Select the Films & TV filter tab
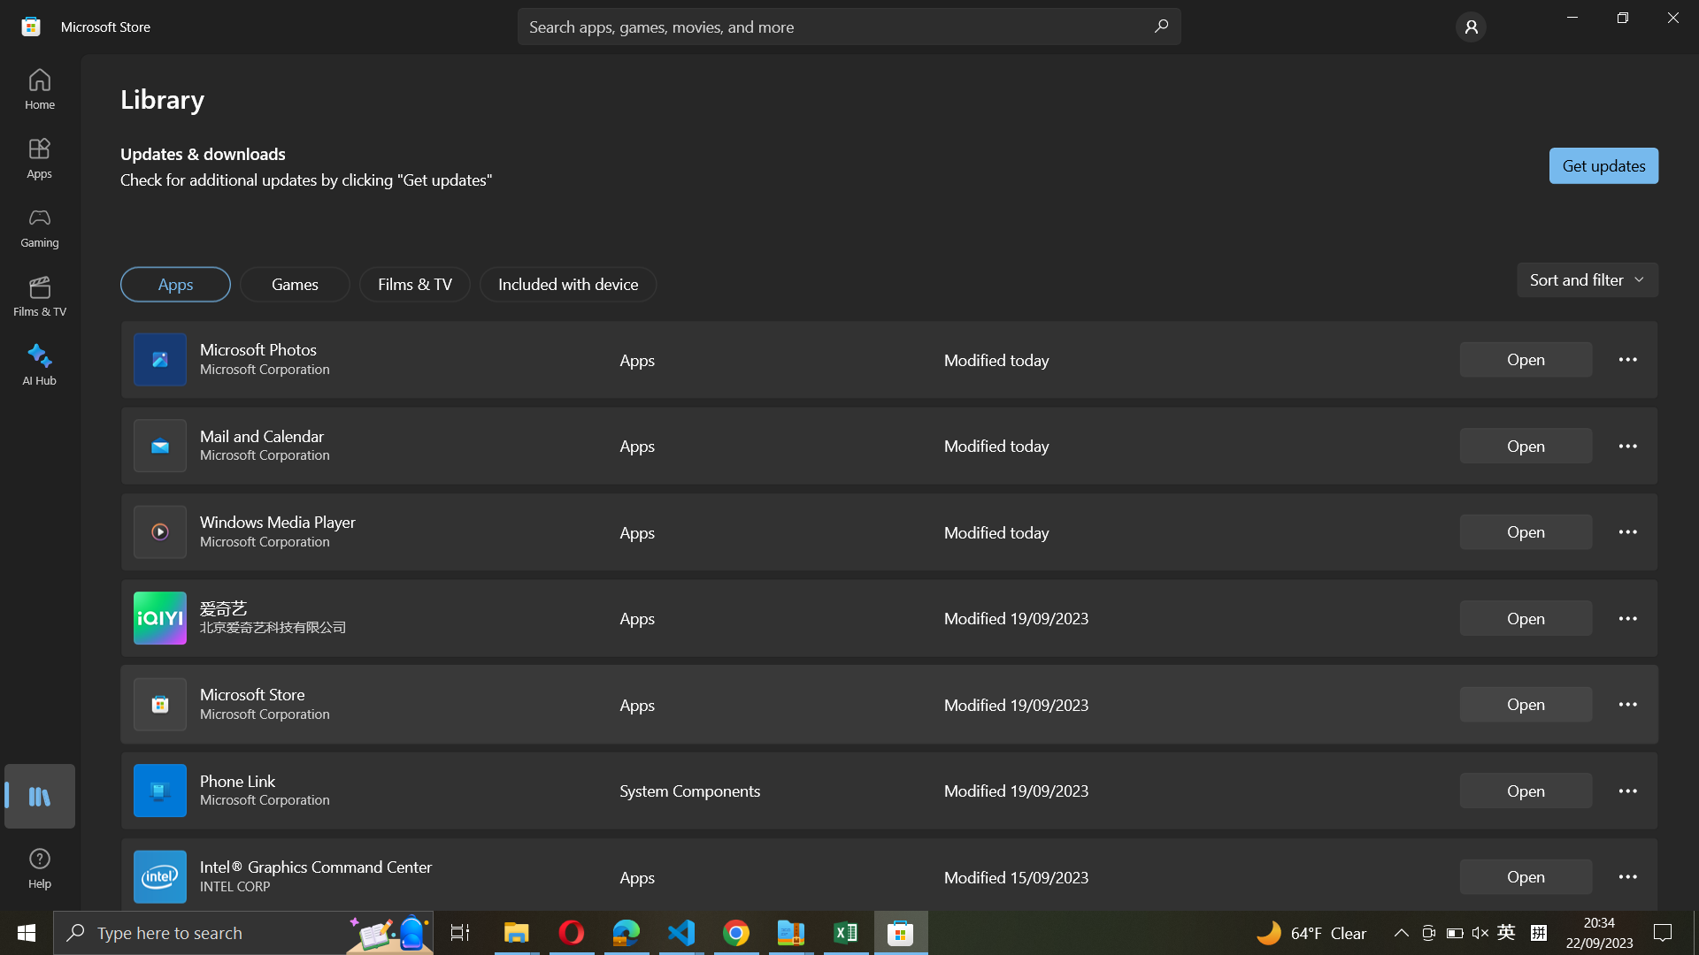The width and height of the screenshot is (1699, 955). 414,285
